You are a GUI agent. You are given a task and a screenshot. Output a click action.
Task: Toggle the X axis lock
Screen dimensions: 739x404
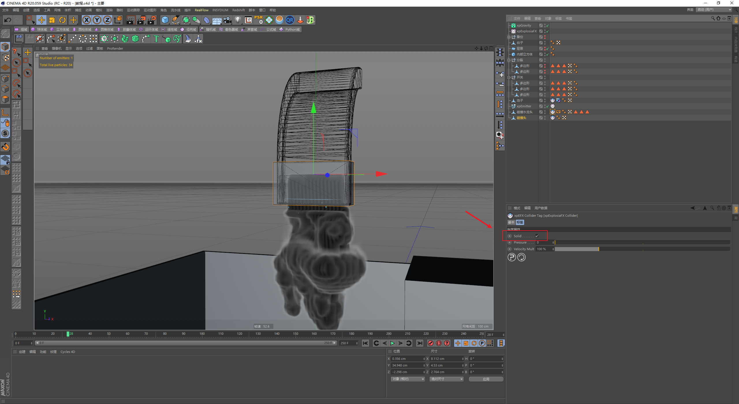pyautogui.click(x=86, y=20)
